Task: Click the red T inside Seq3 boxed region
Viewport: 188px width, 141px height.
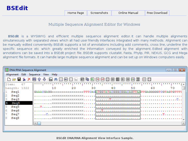Action: click(x=110, y=99)
